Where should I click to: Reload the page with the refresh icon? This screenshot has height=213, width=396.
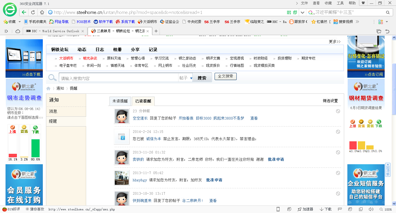click(x=33, y=12)
